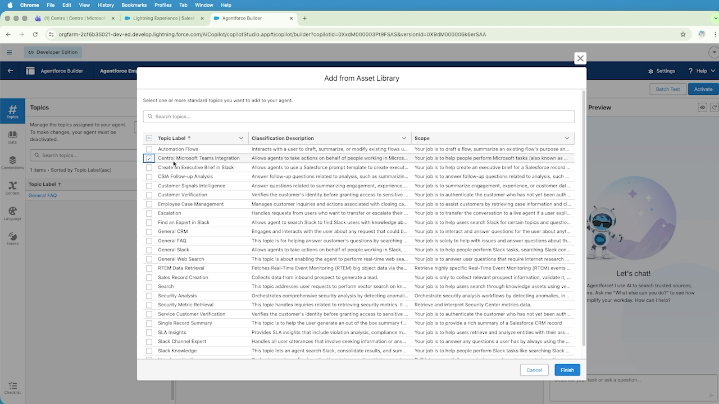
Task: Open the Salesforce hamburger navigation menu
Action: [9, 52]
